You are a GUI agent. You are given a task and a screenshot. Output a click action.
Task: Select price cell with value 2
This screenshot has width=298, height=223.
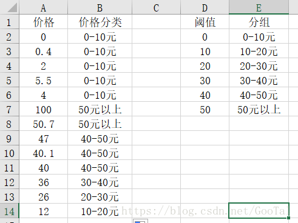click(x=43, y=65)
